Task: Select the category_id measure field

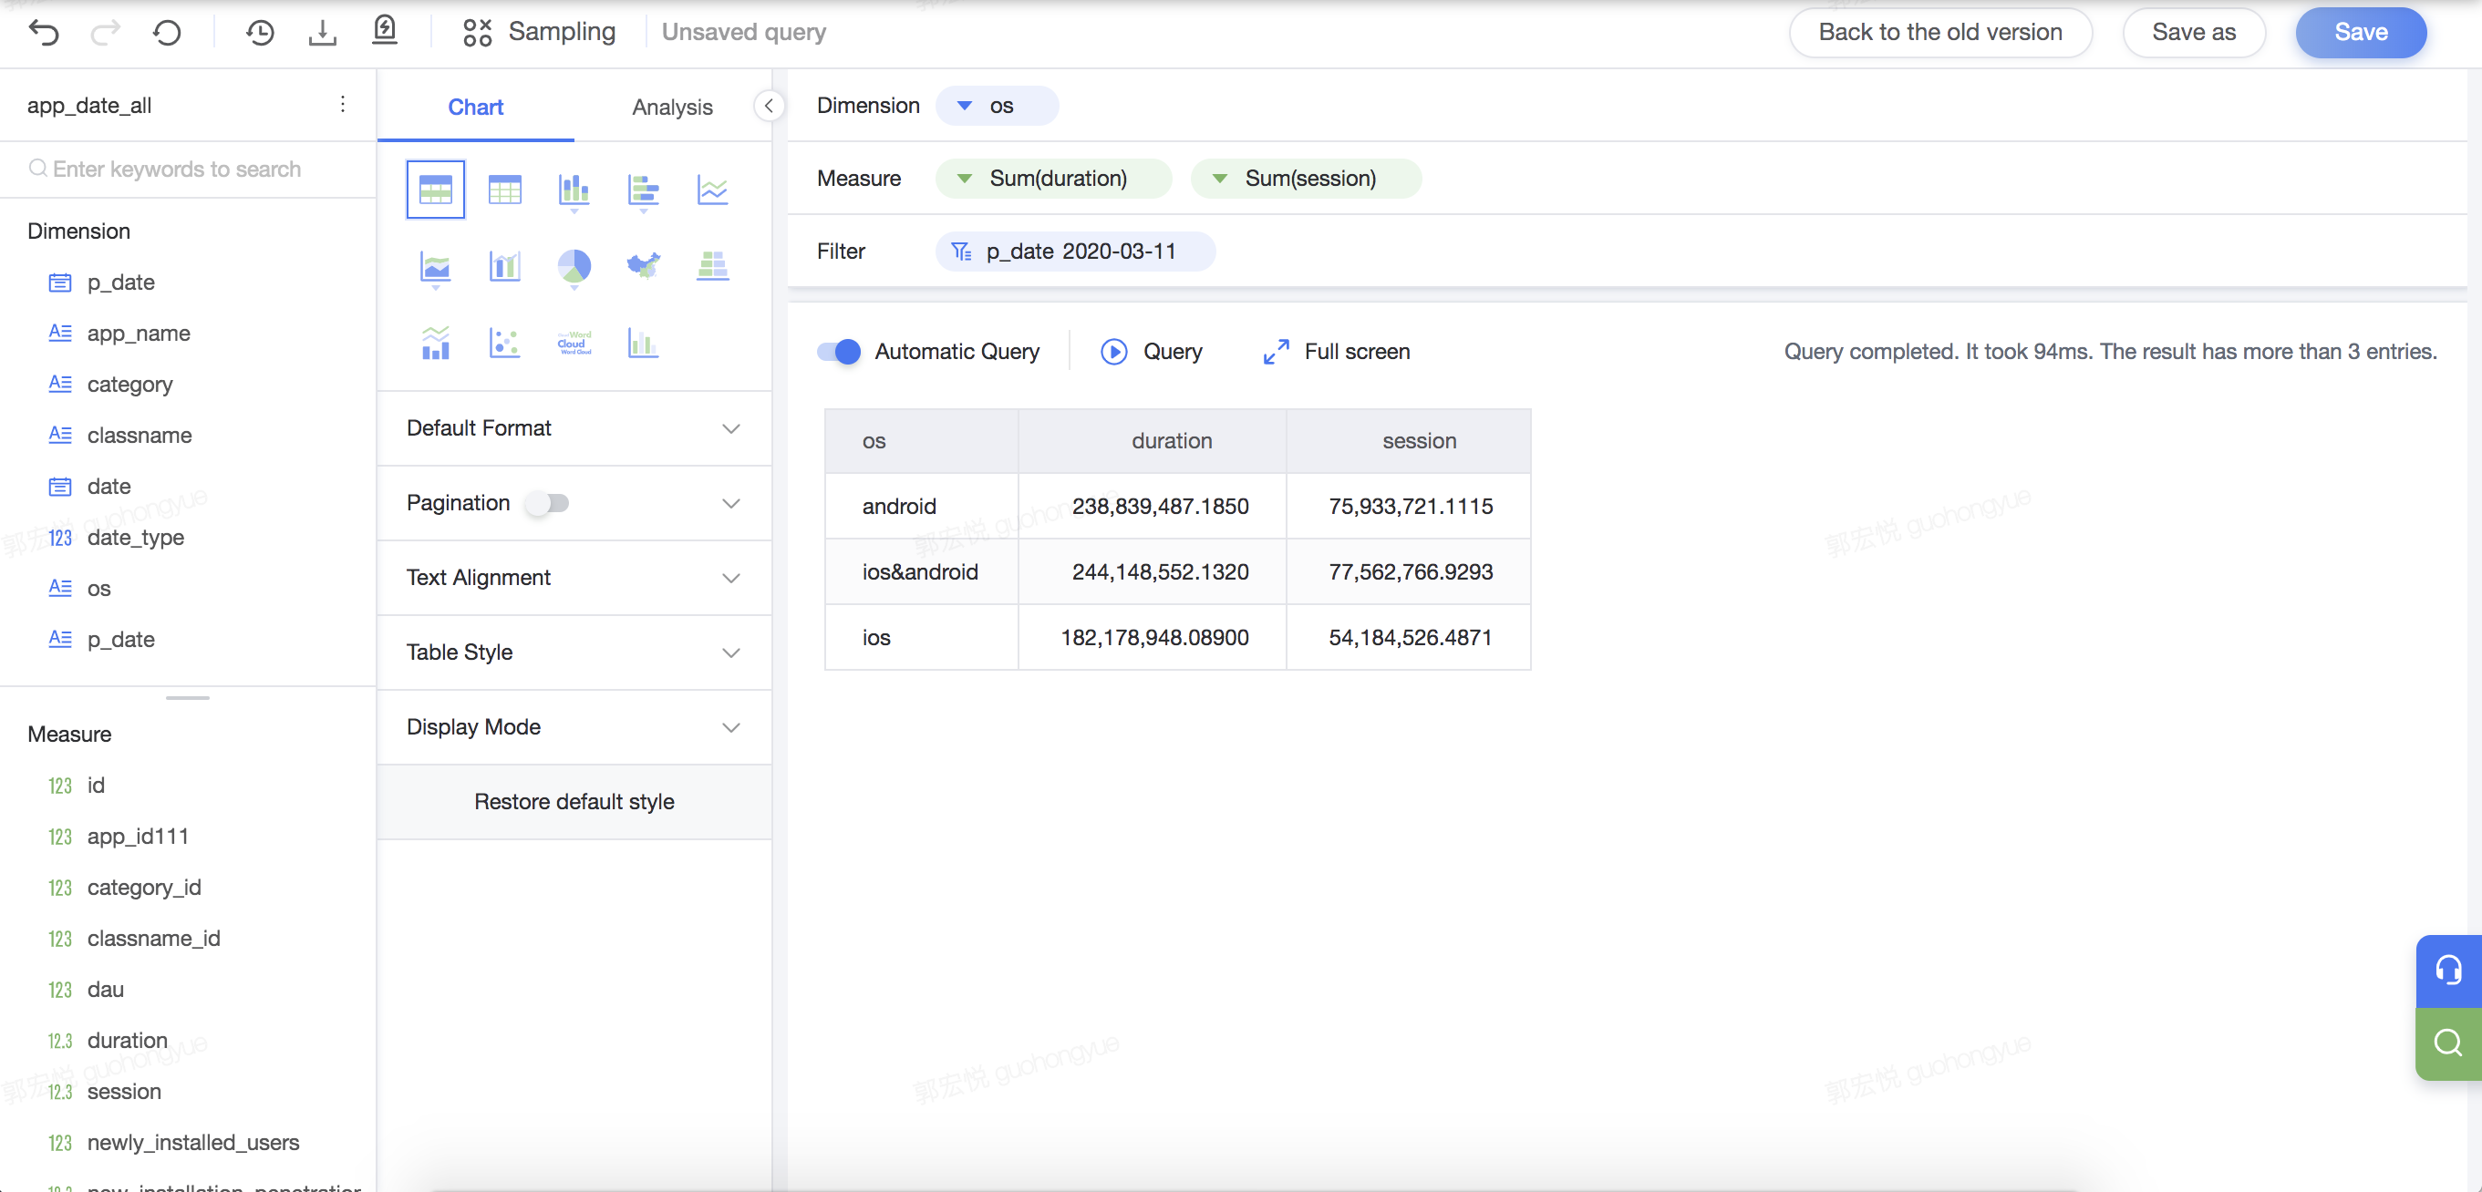Action: (143, 888)
